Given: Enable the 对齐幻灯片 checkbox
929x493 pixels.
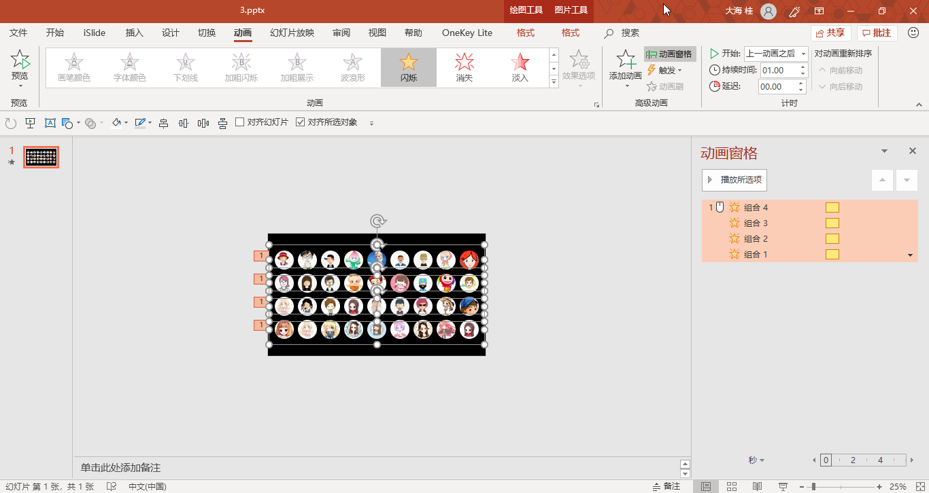Looking at the screenshot, I should (x=240, y=122).
